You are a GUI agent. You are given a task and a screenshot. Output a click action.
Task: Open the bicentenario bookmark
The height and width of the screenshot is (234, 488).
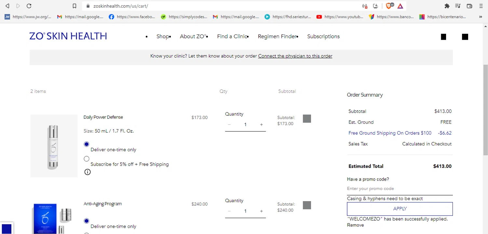pyautogui.click(x=443, y=17)
